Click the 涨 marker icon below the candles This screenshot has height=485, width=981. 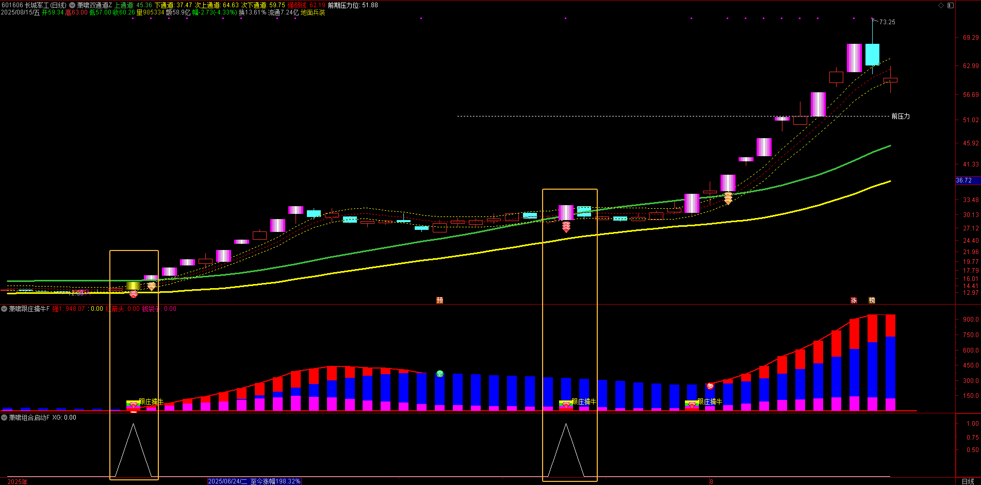tap(854, 300)
